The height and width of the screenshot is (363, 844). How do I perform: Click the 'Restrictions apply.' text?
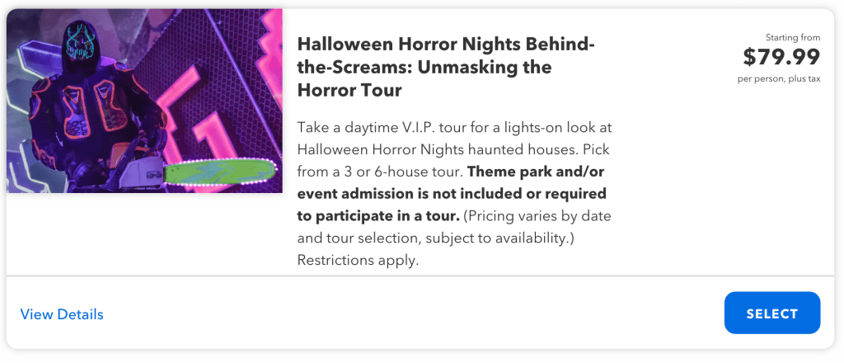pos(358,260)
